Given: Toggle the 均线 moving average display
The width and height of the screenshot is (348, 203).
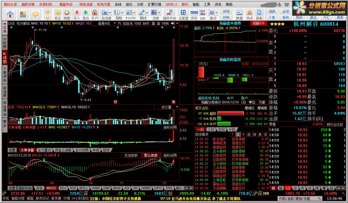Looking at the screenshot, I should point(138,23).
